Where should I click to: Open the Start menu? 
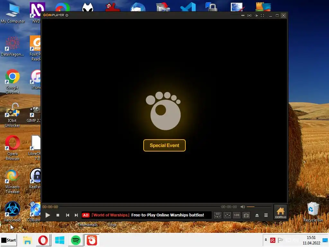click(8, 240)
